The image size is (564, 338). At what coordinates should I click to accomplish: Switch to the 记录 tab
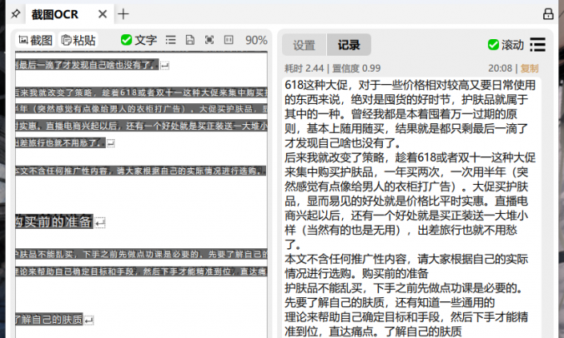click(x=349, y=45)
